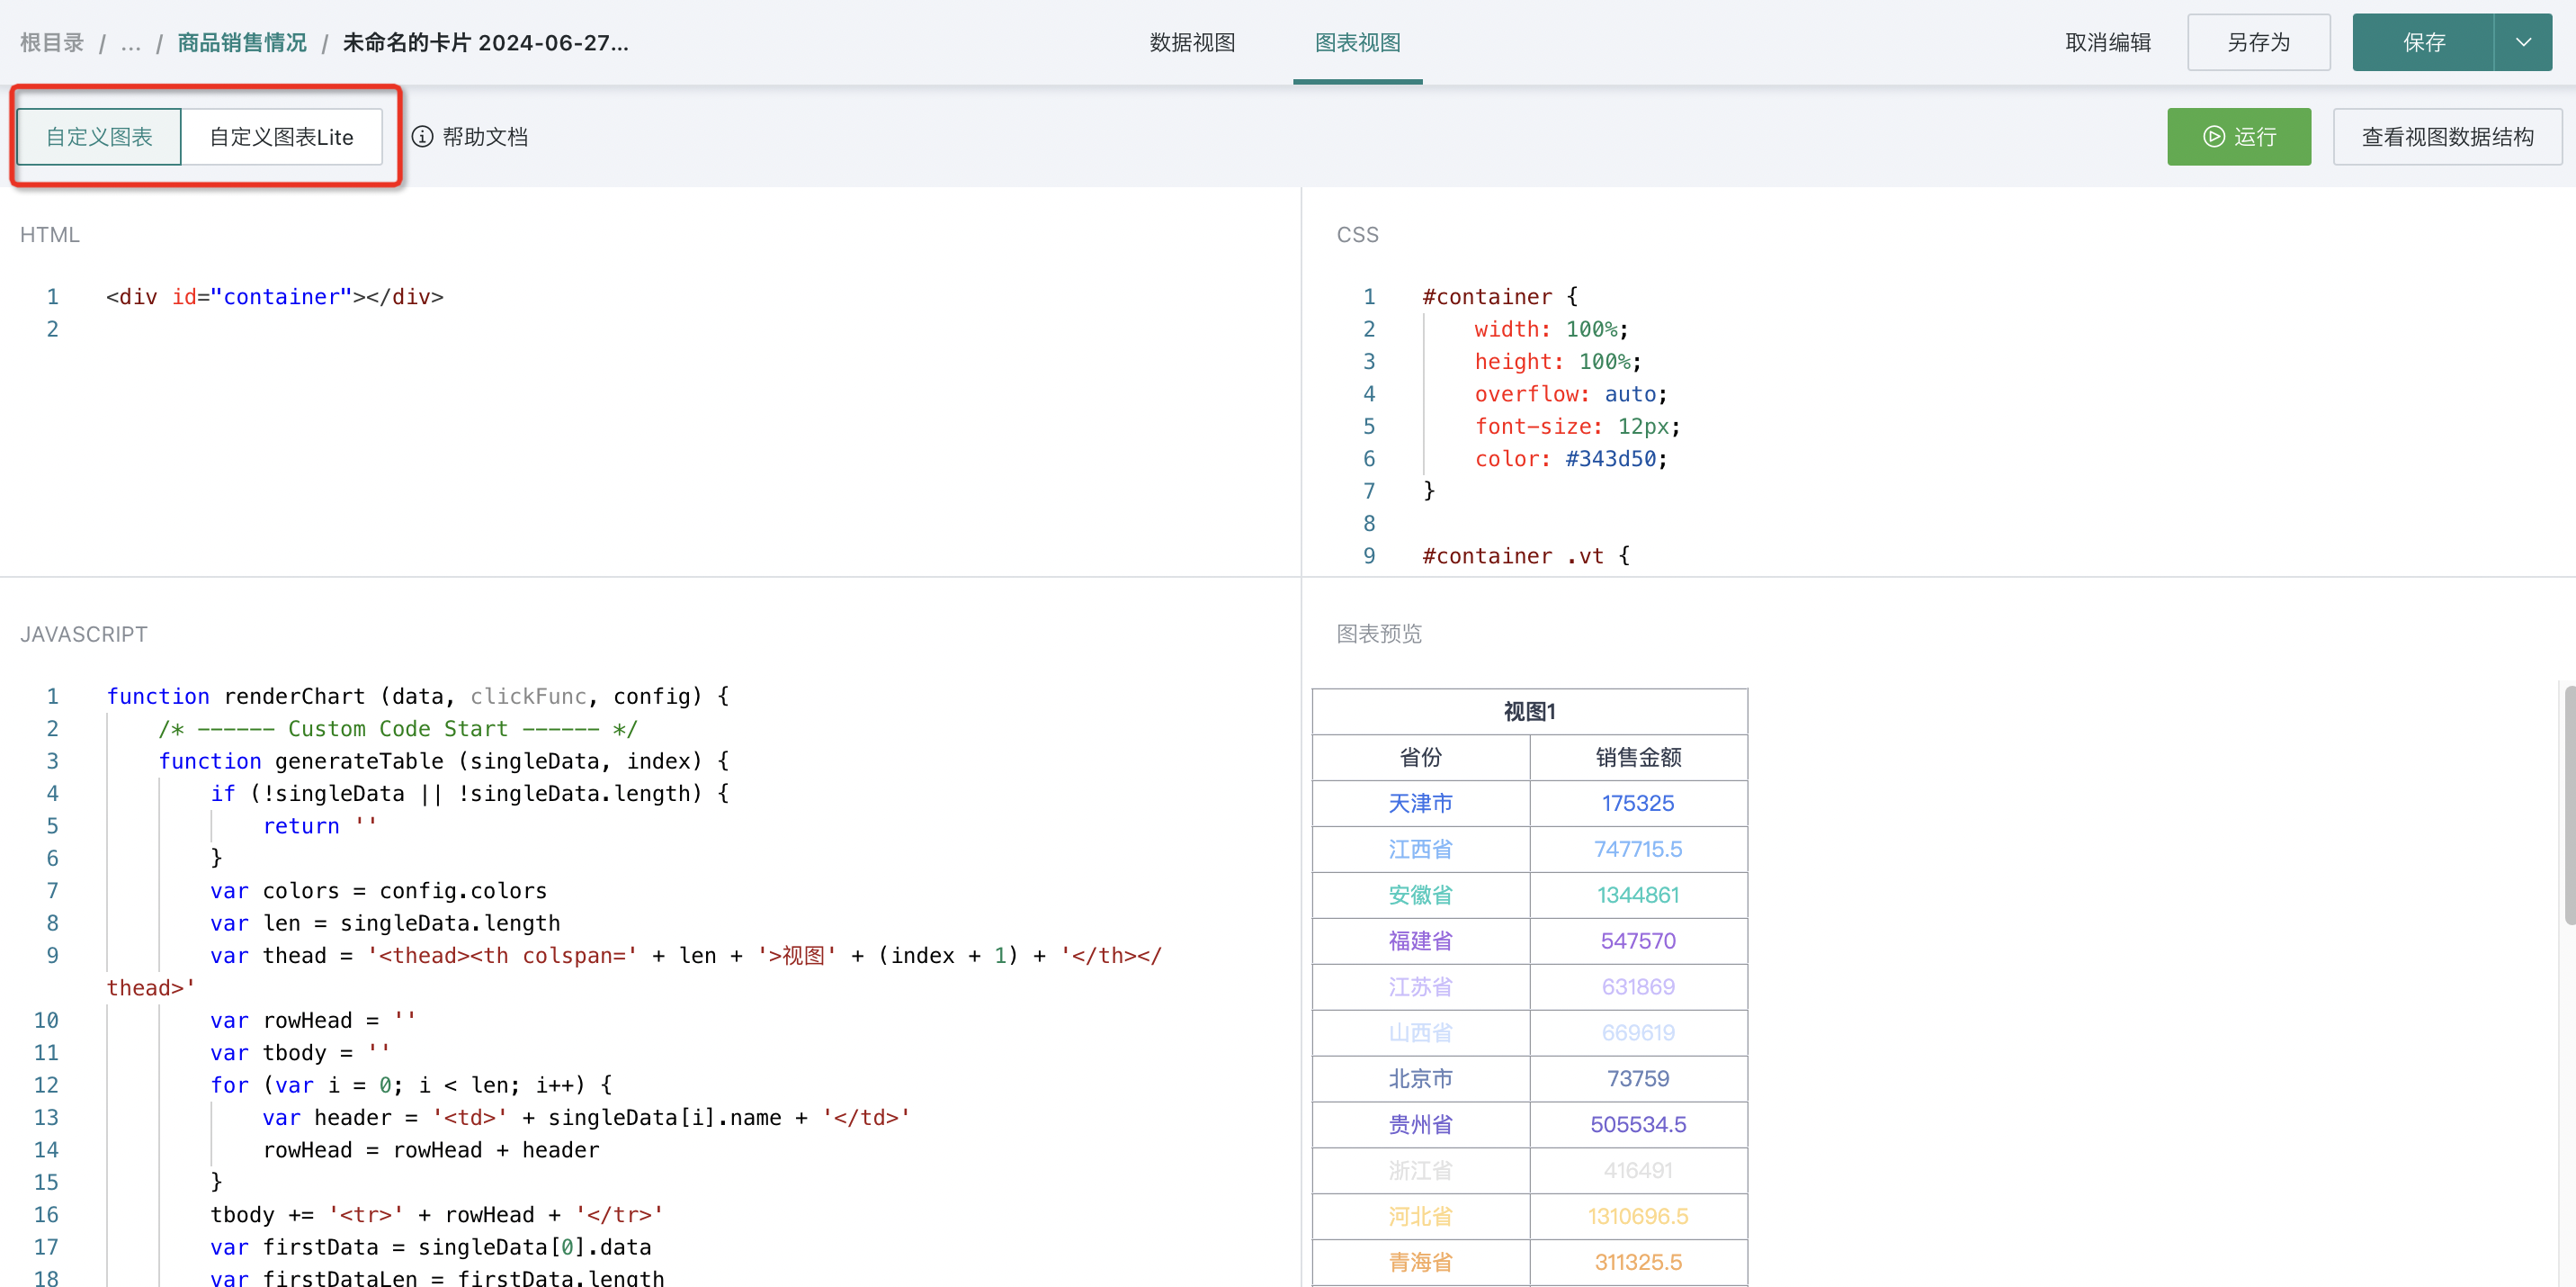The height and width of the screenshot is (1287, 2576).
Task: Open the 帮助文档 link
Action: [x=485, y=136]
